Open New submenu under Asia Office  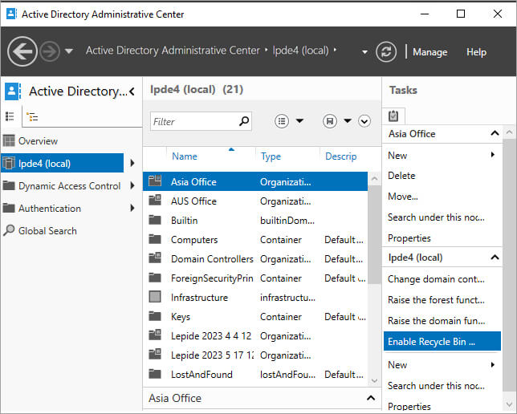tap(442, 156)
